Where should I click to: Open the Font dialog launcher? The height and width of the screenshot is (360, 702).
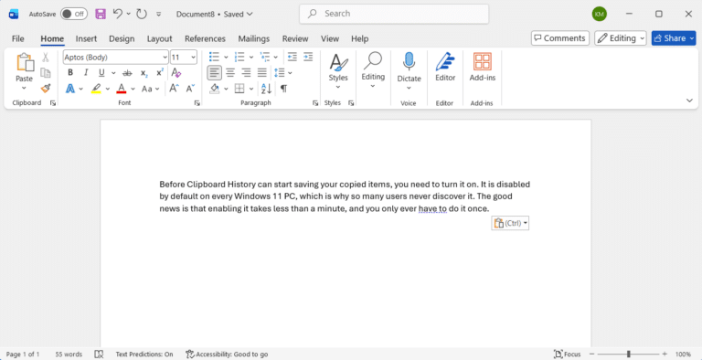click(197, 103)
